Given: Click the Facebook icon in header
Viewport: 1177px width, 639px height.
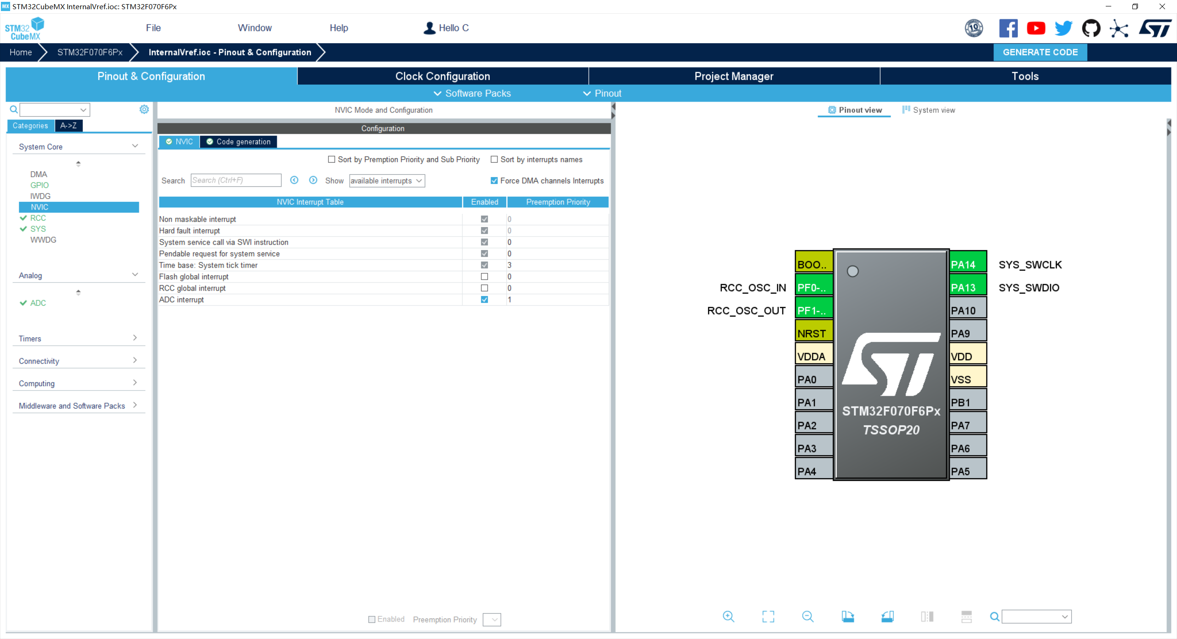Looking at the screenshot, I should [x=1008, y=29].
